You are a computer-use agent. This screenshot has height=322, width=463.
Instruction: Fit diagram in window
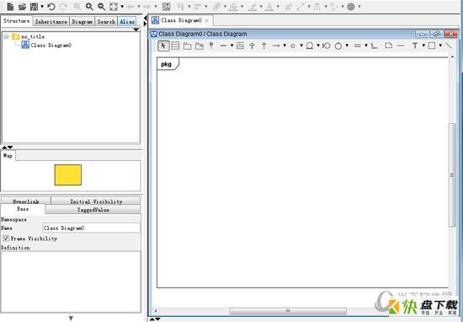point(114,7)
